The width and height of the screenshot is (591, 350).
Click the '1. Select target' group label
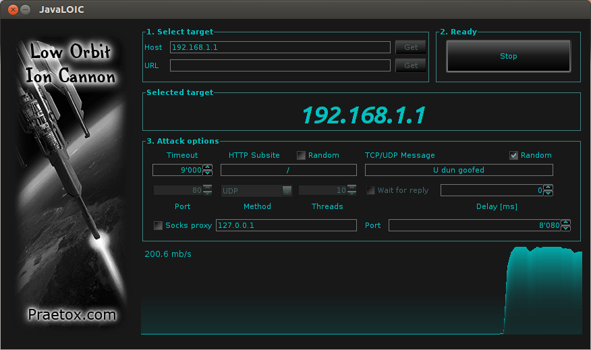pyautogui.click(x=179, y=32)
